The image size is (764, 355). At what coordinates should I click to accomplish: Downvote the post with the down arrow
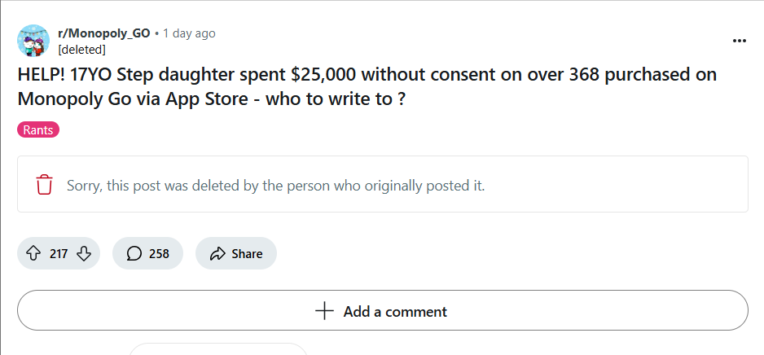pyautogui.click(x=84, y=254)
